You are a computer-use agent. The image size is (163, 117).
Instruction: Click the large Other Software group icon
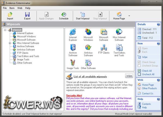point(88,63)
